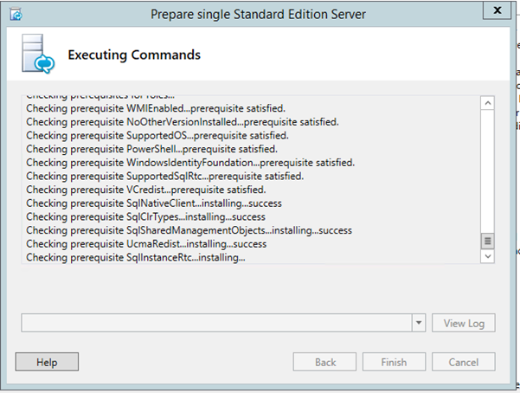
Task: Close the Prepare single Standard Edition Server window
Action: [x=497, y=10]
